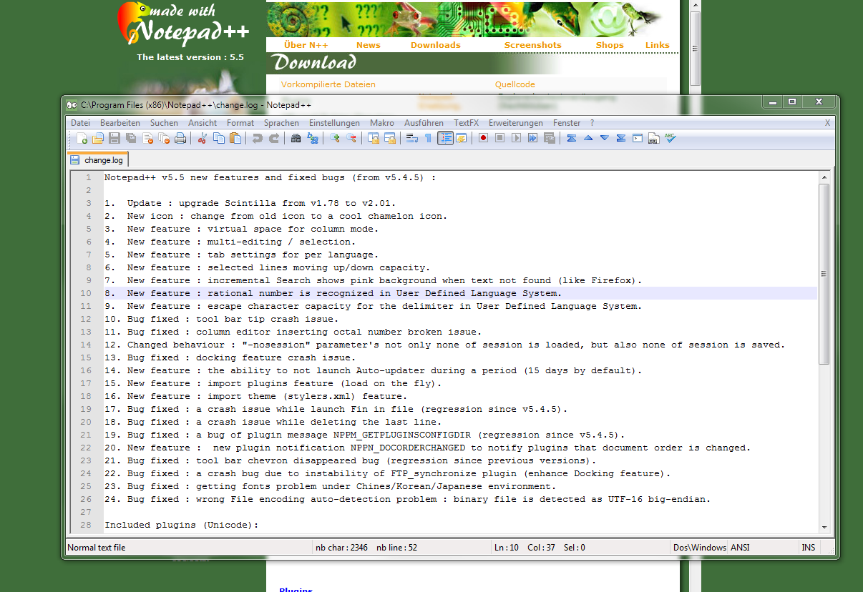Click editor vertical scrollbar thumb
The height and width of the screenshot is (592, 863).
824,273
